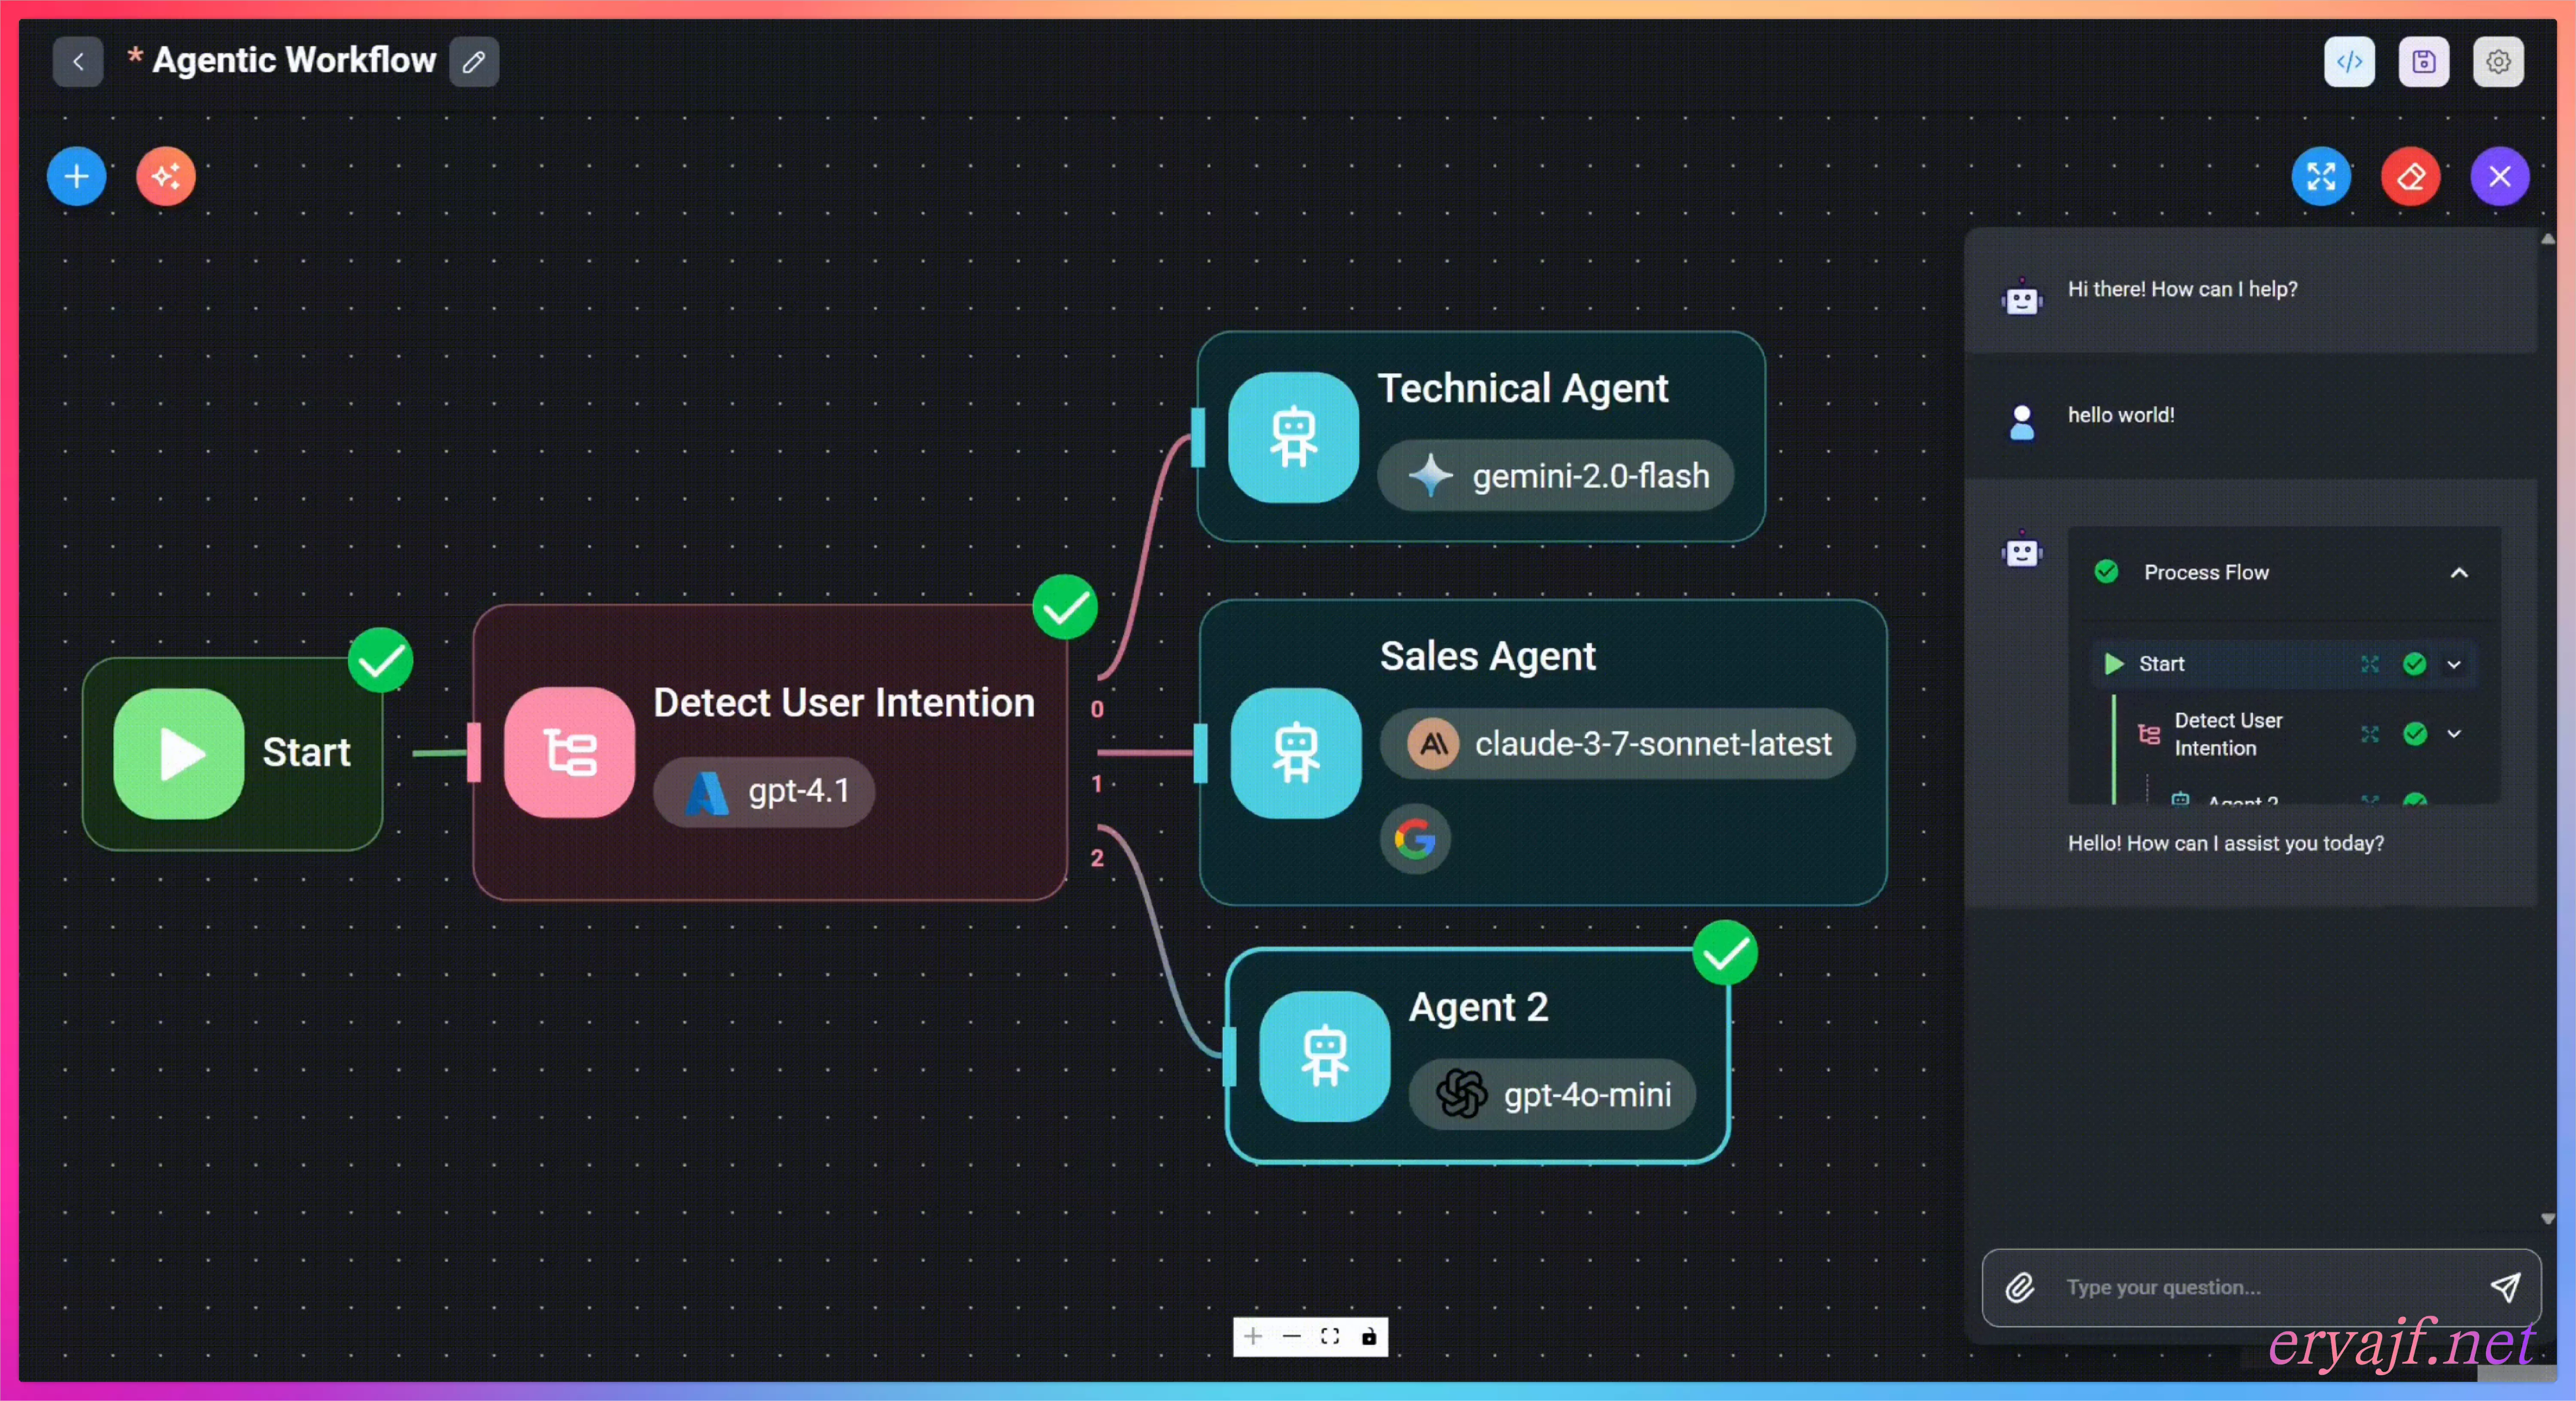The image size is (2576, 1401).
Task: Click the paperclip attach file icon
Action: tap(2020, 1287)
